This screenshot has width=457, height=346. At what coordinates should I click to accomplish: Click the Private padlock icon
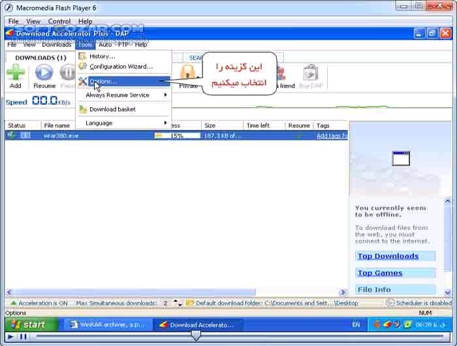(188, 72)
